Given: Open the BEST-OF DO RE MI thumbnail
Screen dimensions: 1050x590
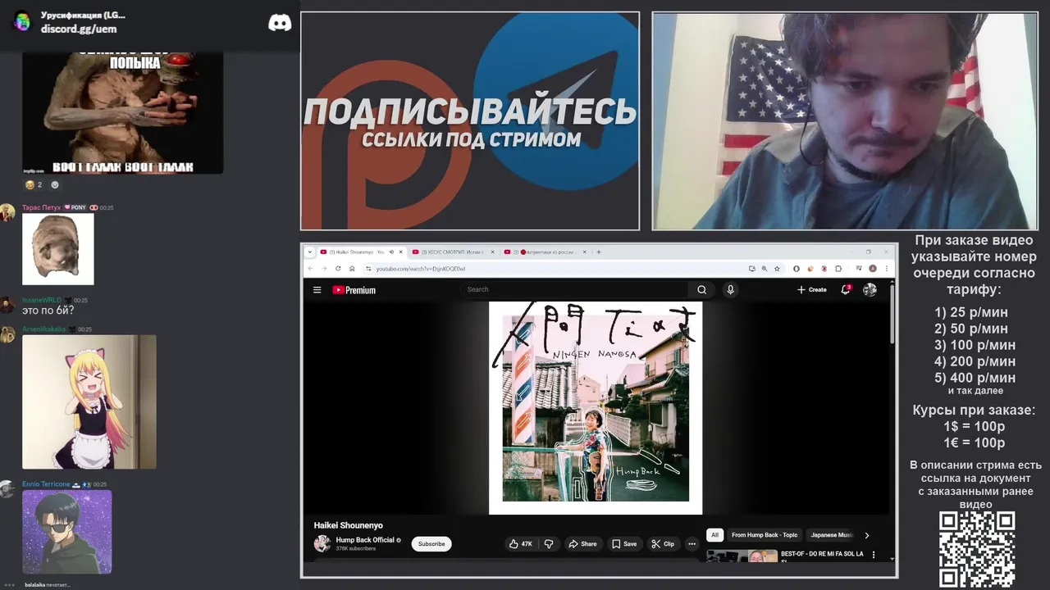Looking at the screenshot, I should tap(742, 556).
